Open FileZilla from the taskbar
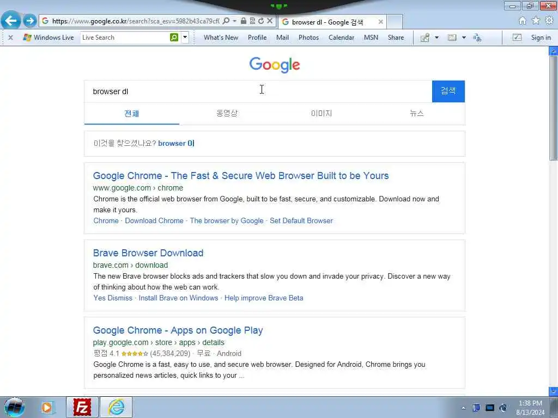Image resolution: width=558 pixels, height=418 pixels. [82, 407]
